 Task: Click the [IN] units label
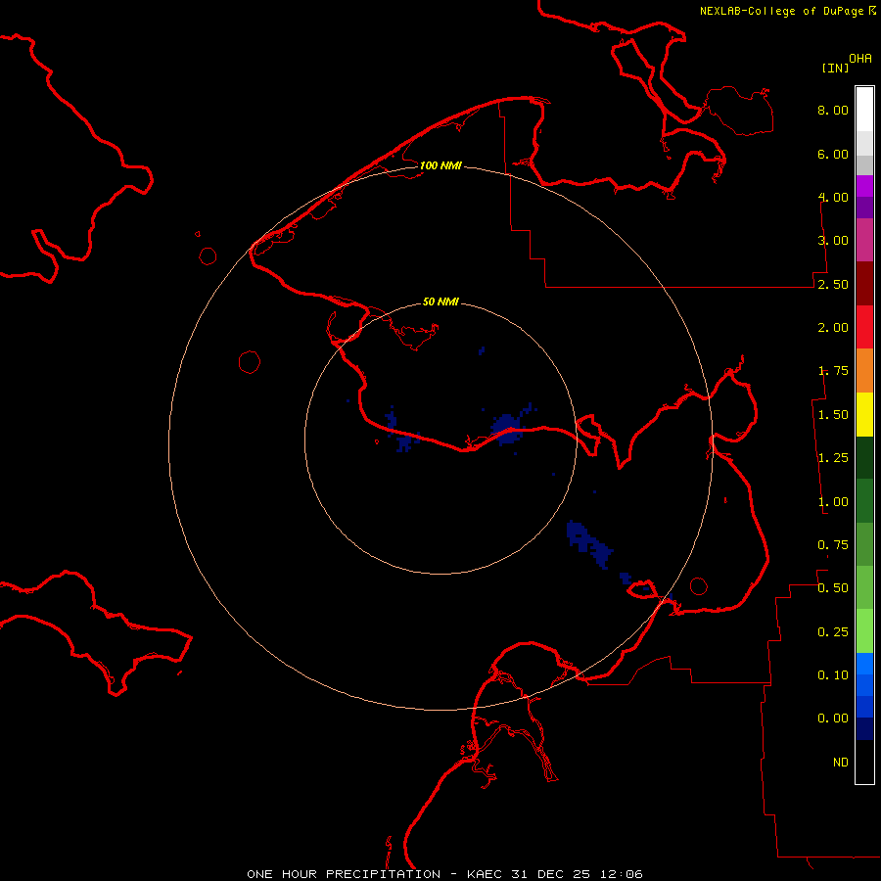point(835,68)
